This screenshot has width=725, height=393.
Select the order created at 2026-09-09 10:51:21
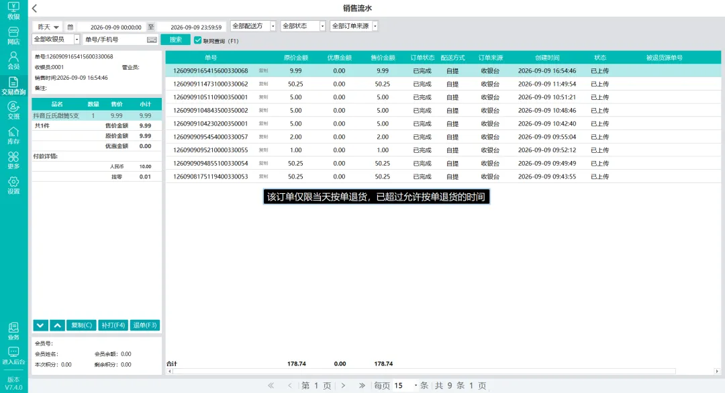pyautogui.click(x=443, y=97)
